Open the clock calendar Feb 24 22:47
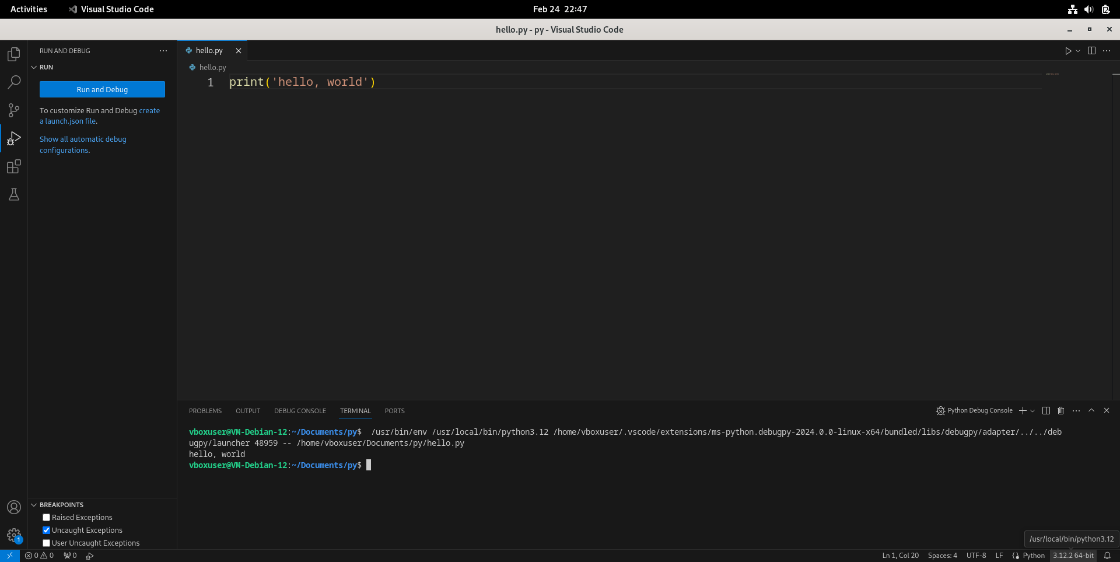 [x=560, y=9]
